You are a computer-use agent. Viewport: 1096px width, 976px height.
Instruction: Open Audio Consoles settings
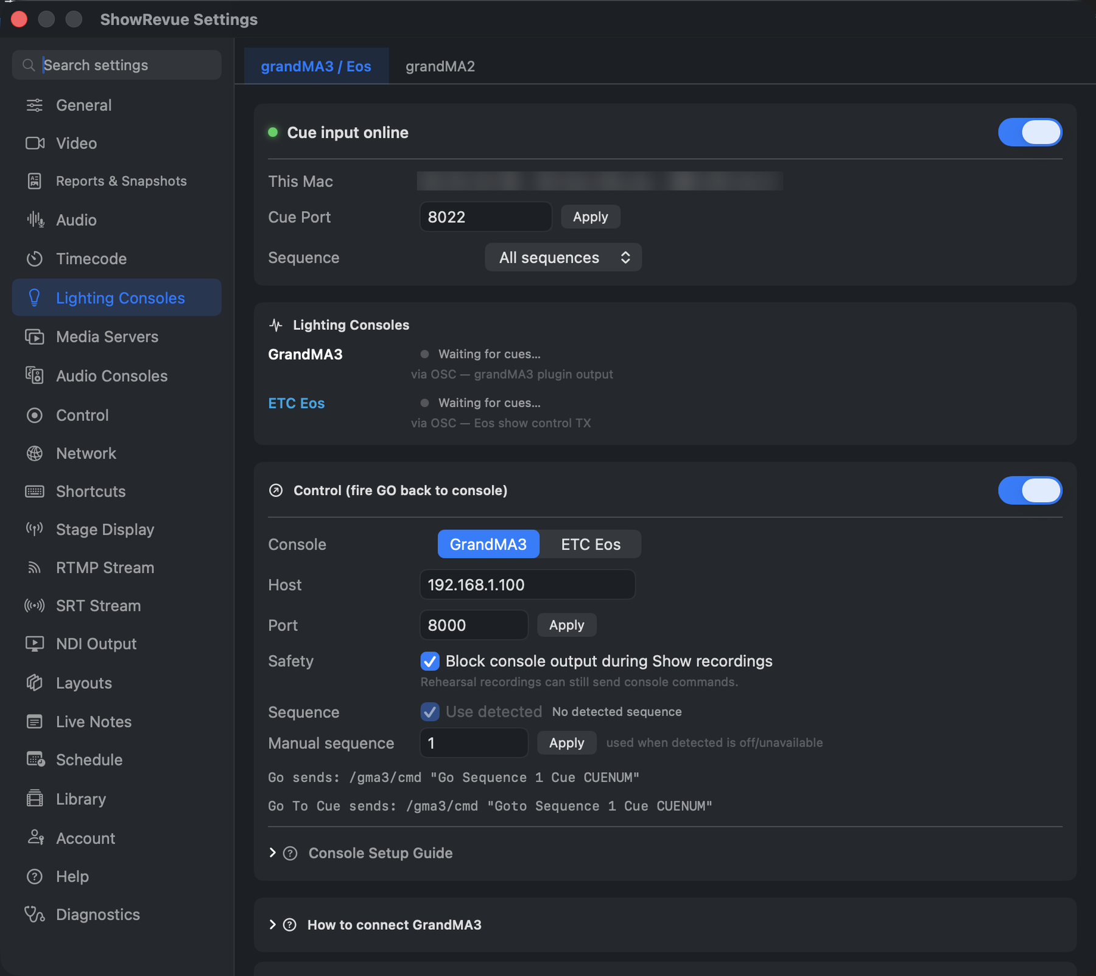click(116, 375)
